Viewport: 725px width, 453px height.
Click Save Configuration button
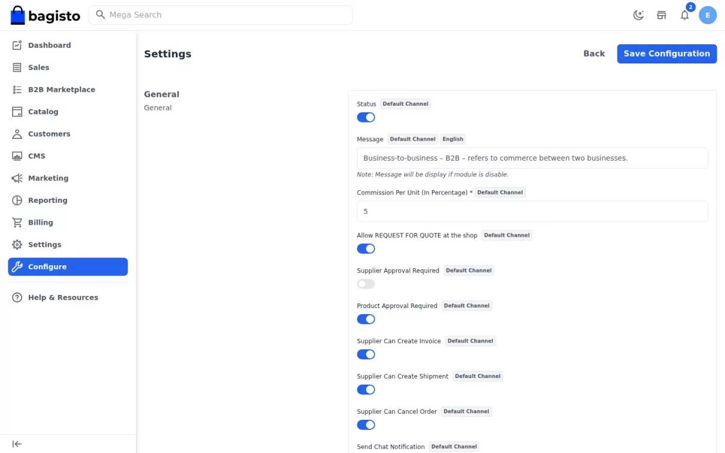click(667, 54)
